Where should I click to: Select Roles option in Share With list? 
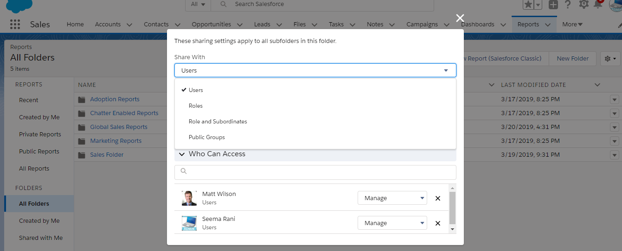tap(315, 106)
